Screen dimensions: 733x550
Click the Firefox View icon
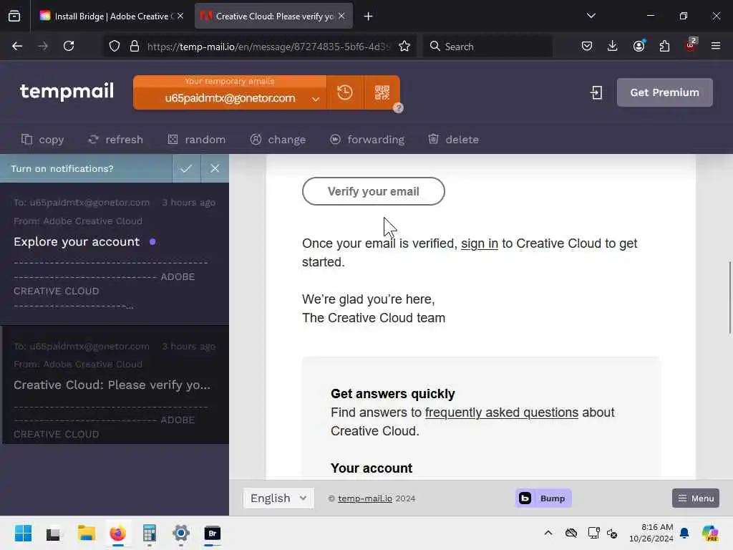click(x=14, y=16)
